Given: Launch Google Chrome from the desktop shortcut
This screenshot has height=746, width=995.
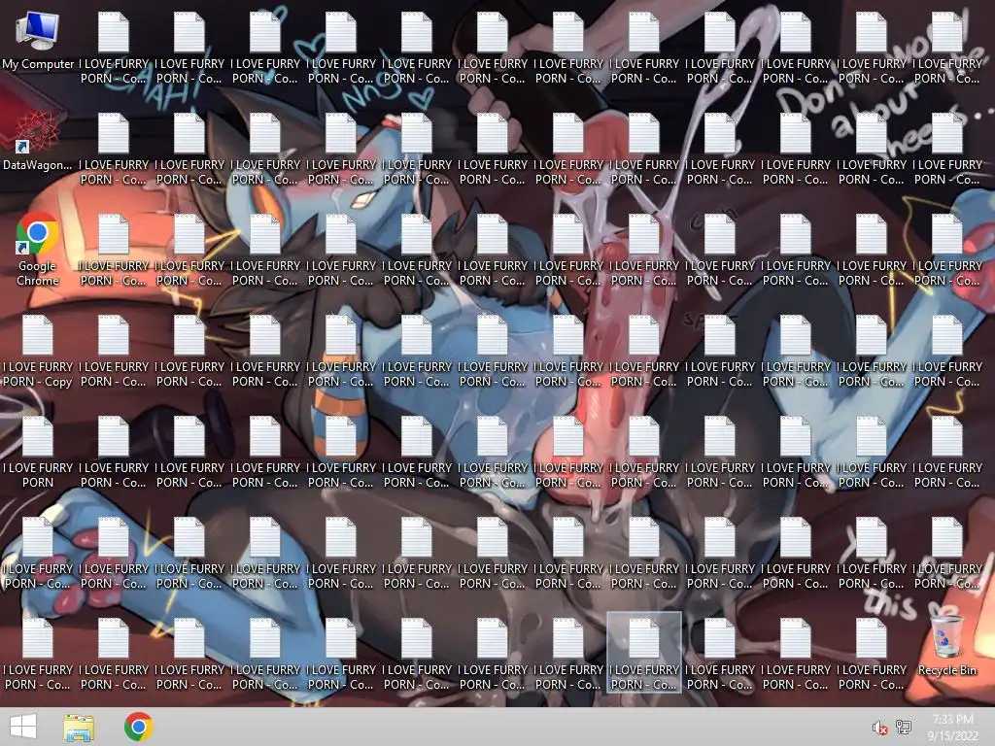Looking at the screenshot, I should pyautogui.click(x=38, y=249).
